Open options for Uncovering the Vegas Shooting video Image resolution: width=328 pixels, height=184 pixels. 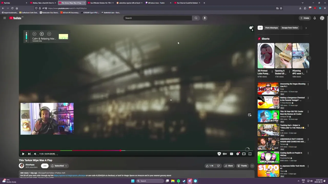point(308,84)
